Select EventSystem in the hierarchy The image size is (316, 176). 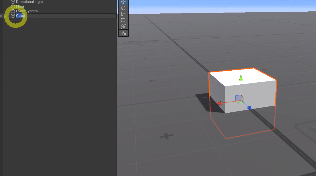pos(27,11)
